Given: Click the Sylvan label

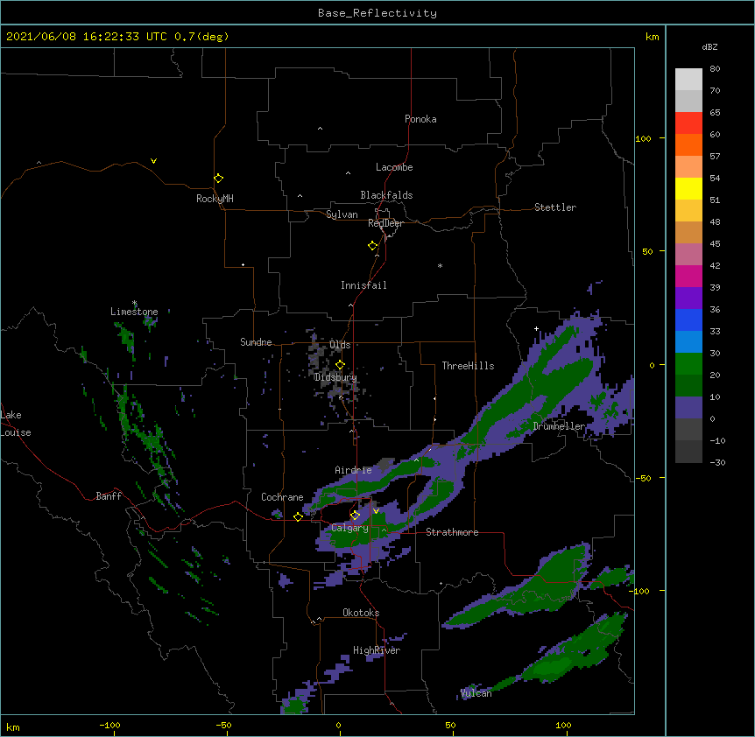Looking at the screenshot, I should point(342,214).
